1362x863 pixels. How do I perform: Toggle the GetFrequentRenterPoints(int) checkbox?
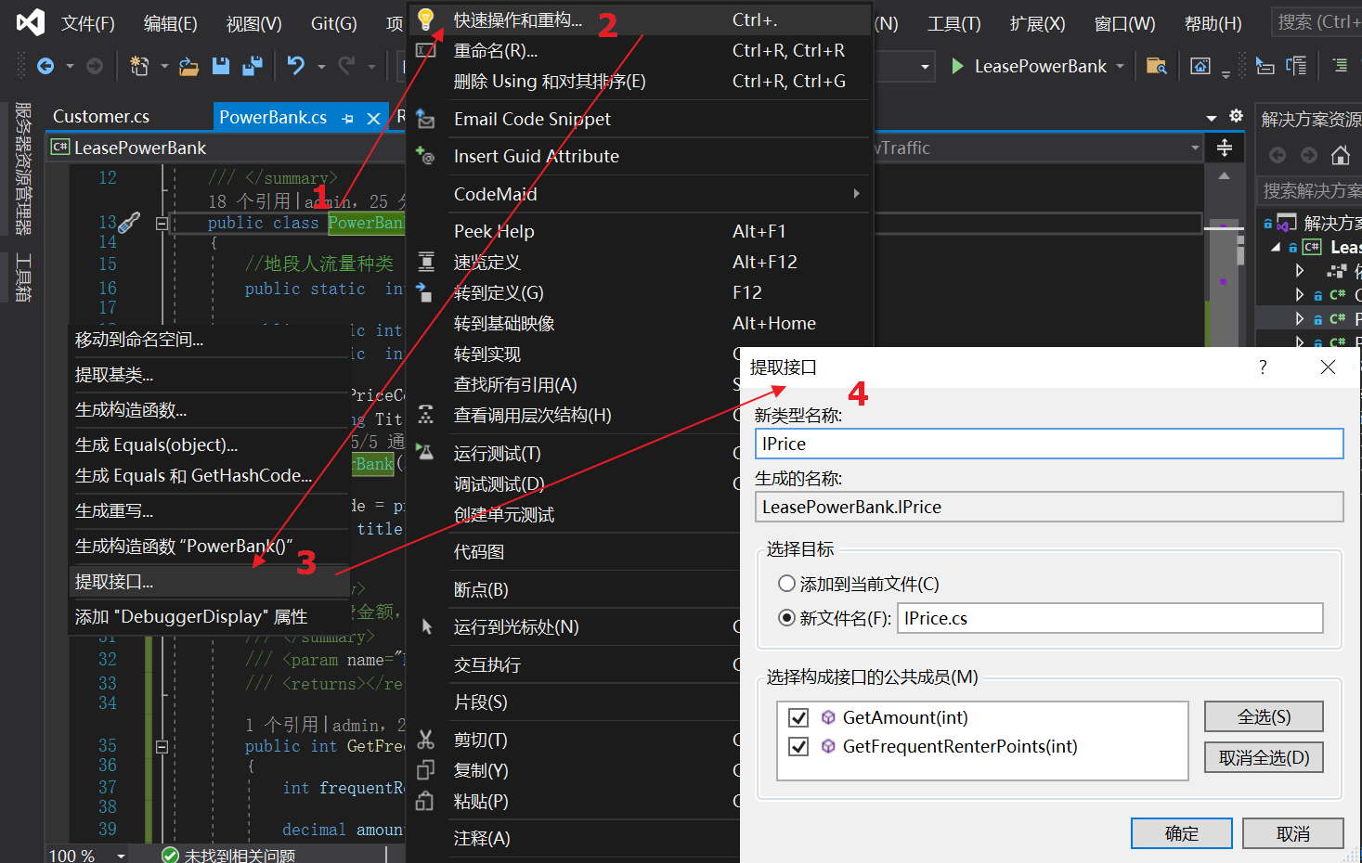(798, 746)
